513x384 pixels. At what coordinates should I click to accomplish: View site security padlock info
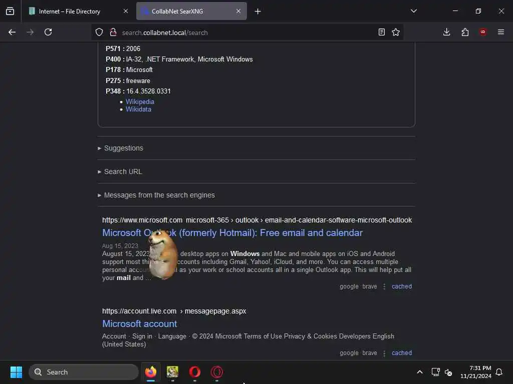coord(113,32)
